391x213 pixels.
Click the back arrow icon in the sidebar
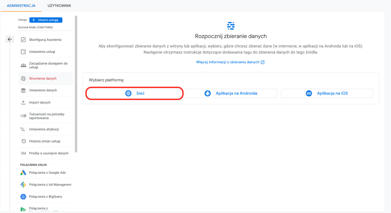point(10,39)
